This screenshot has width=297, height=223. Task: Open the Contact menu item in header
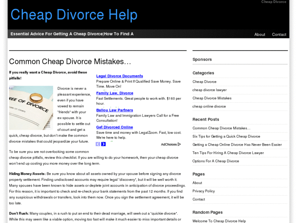point(279,34)
